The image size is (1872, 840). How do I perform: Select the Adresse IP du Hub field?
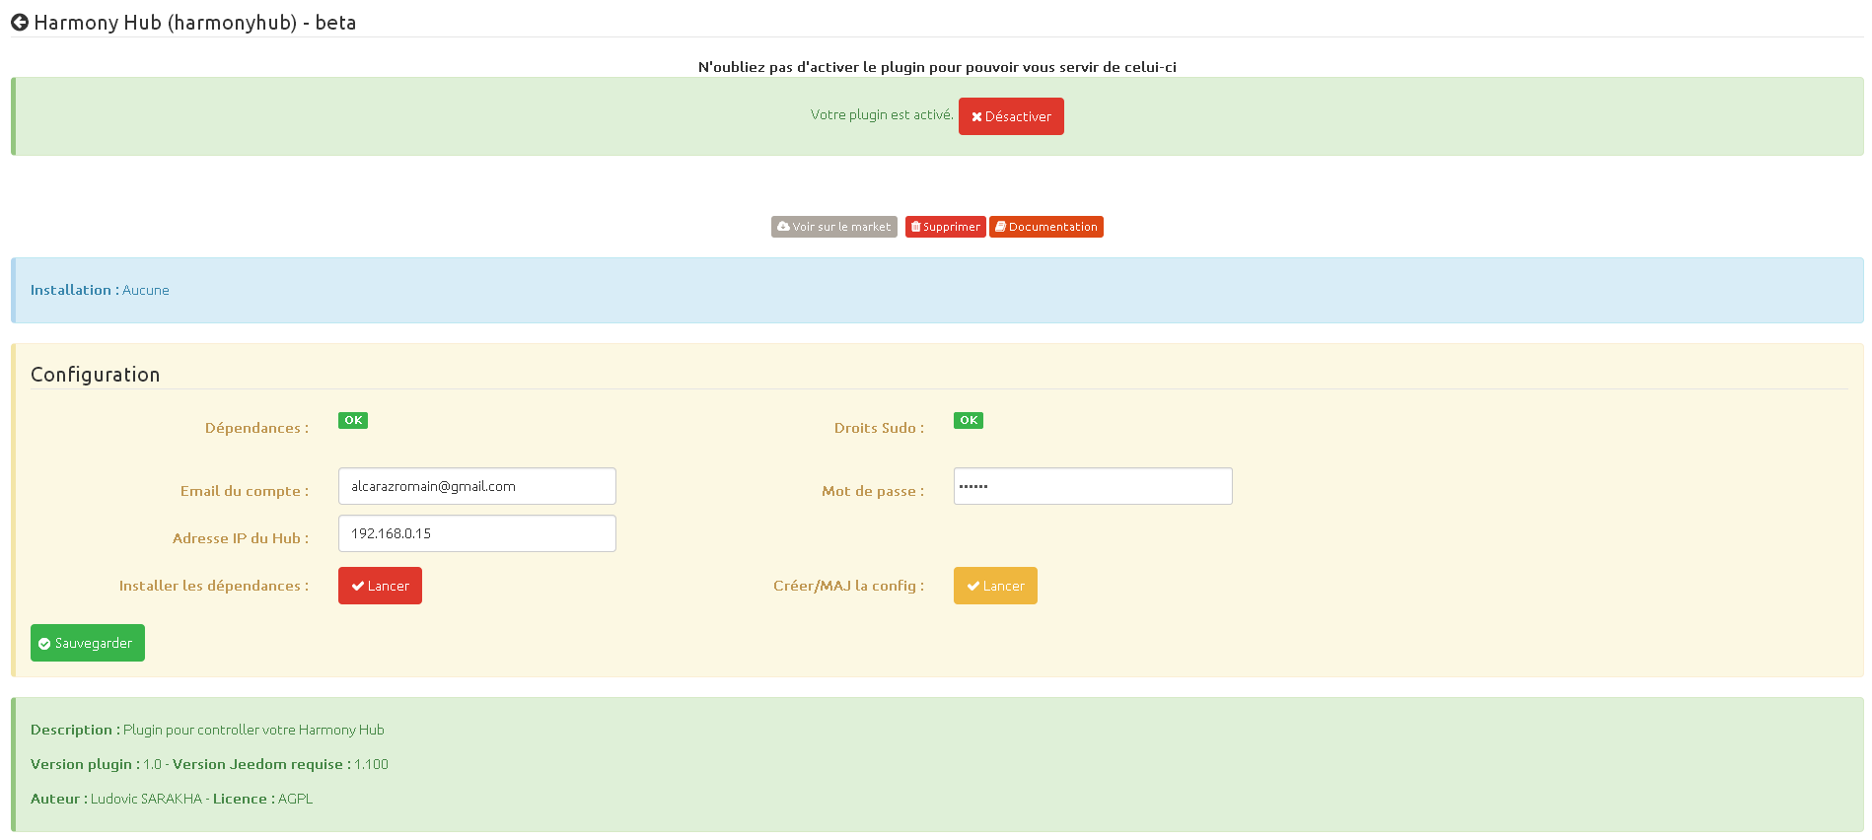(x=477, y=533)
